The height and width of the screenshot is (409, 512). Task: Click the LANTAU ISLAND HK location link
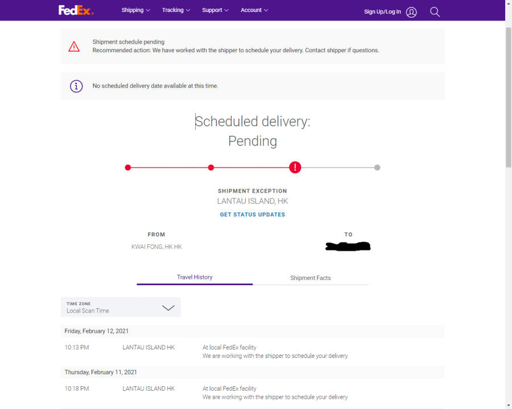click(x=148, y=347)
